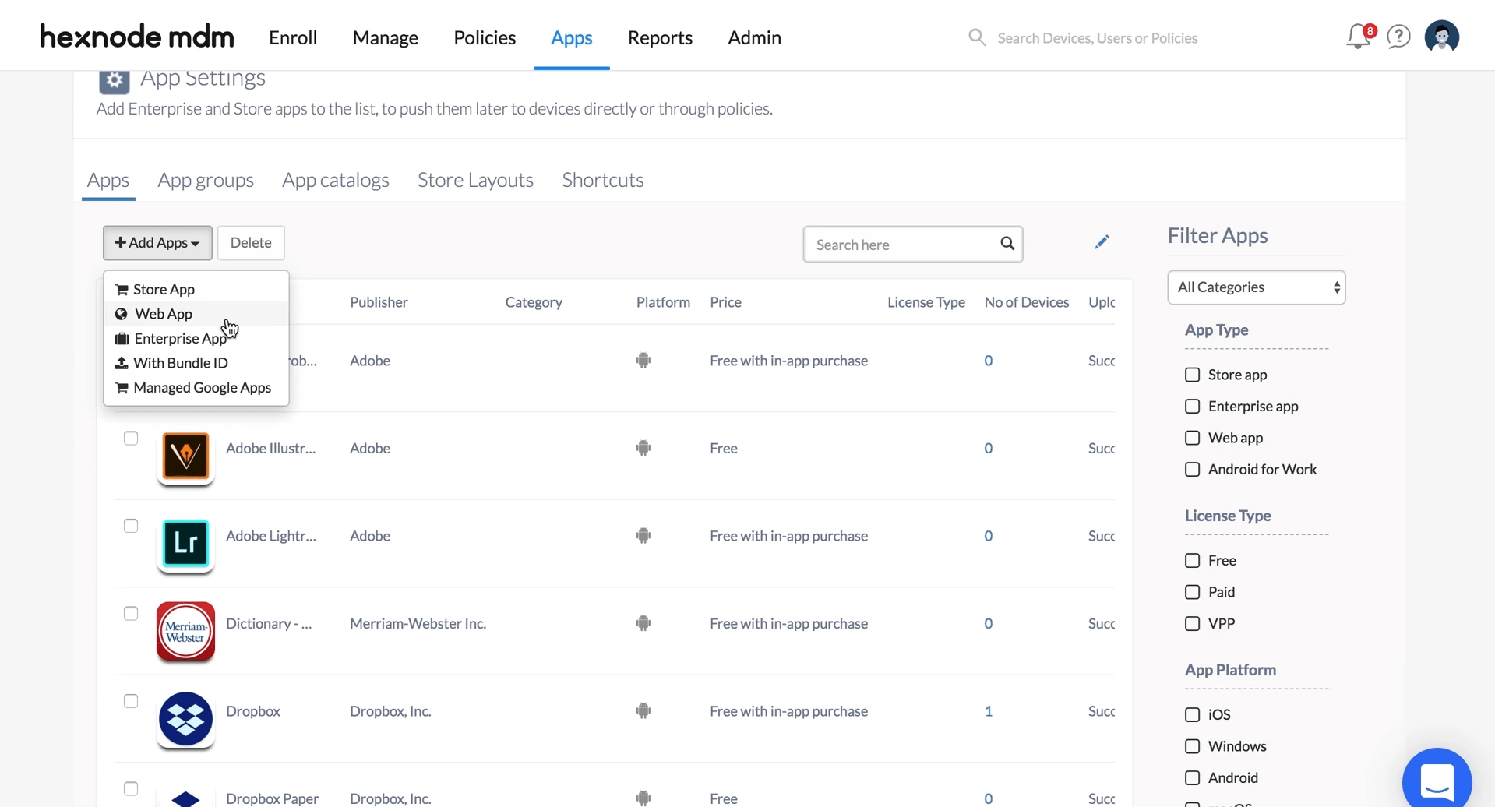
Task: Check the VPP license type filter
Action: pyautogui.click(x=1192, y=624)
